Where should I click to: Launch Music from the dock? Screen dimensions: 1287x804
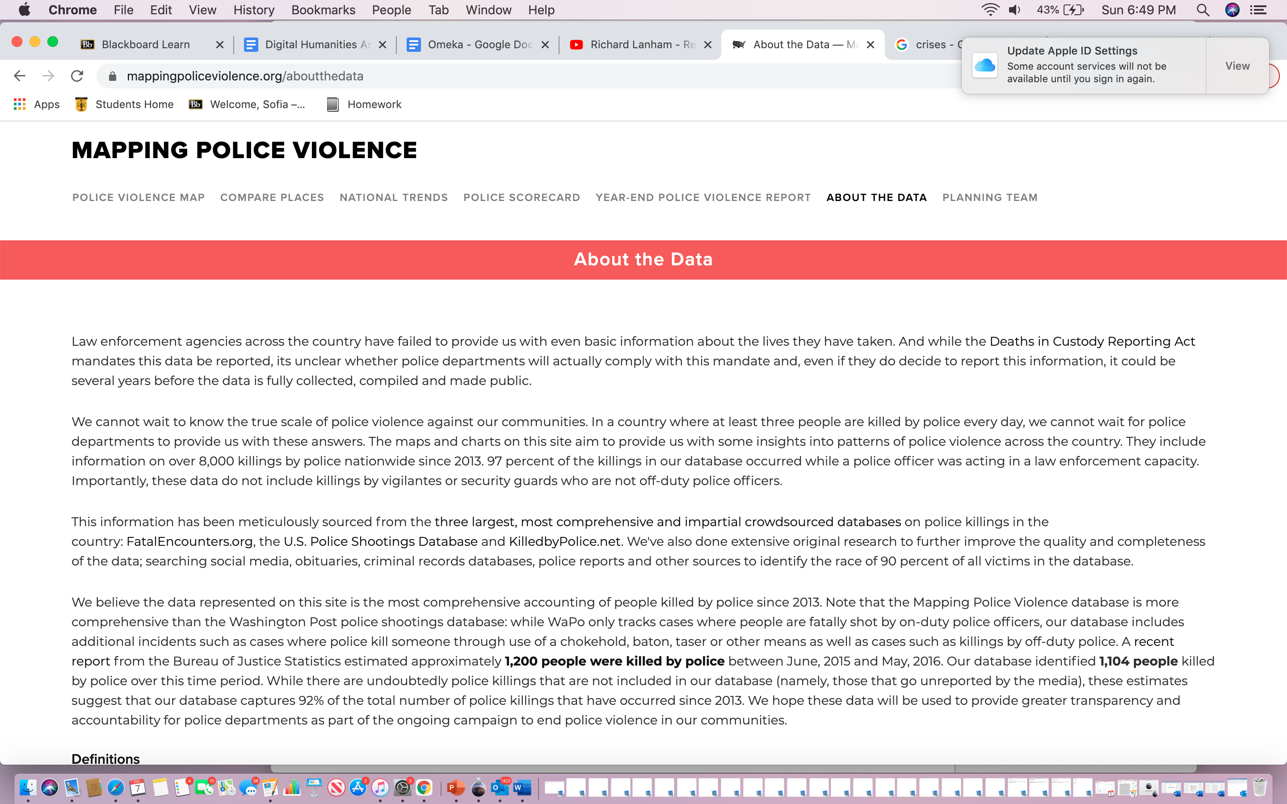tap(380, 787)
